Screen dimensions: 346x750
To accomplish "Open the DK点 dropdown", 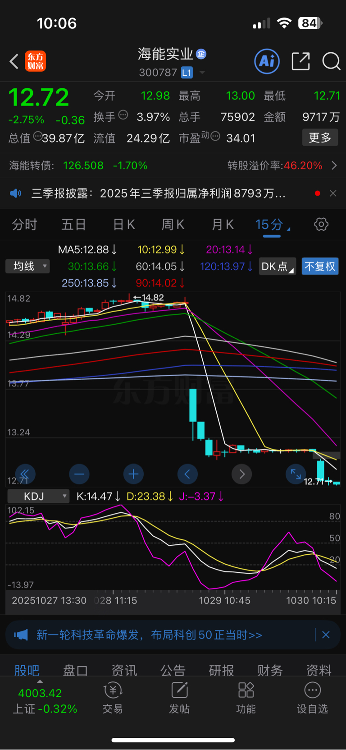I will [x=278, y=267].
